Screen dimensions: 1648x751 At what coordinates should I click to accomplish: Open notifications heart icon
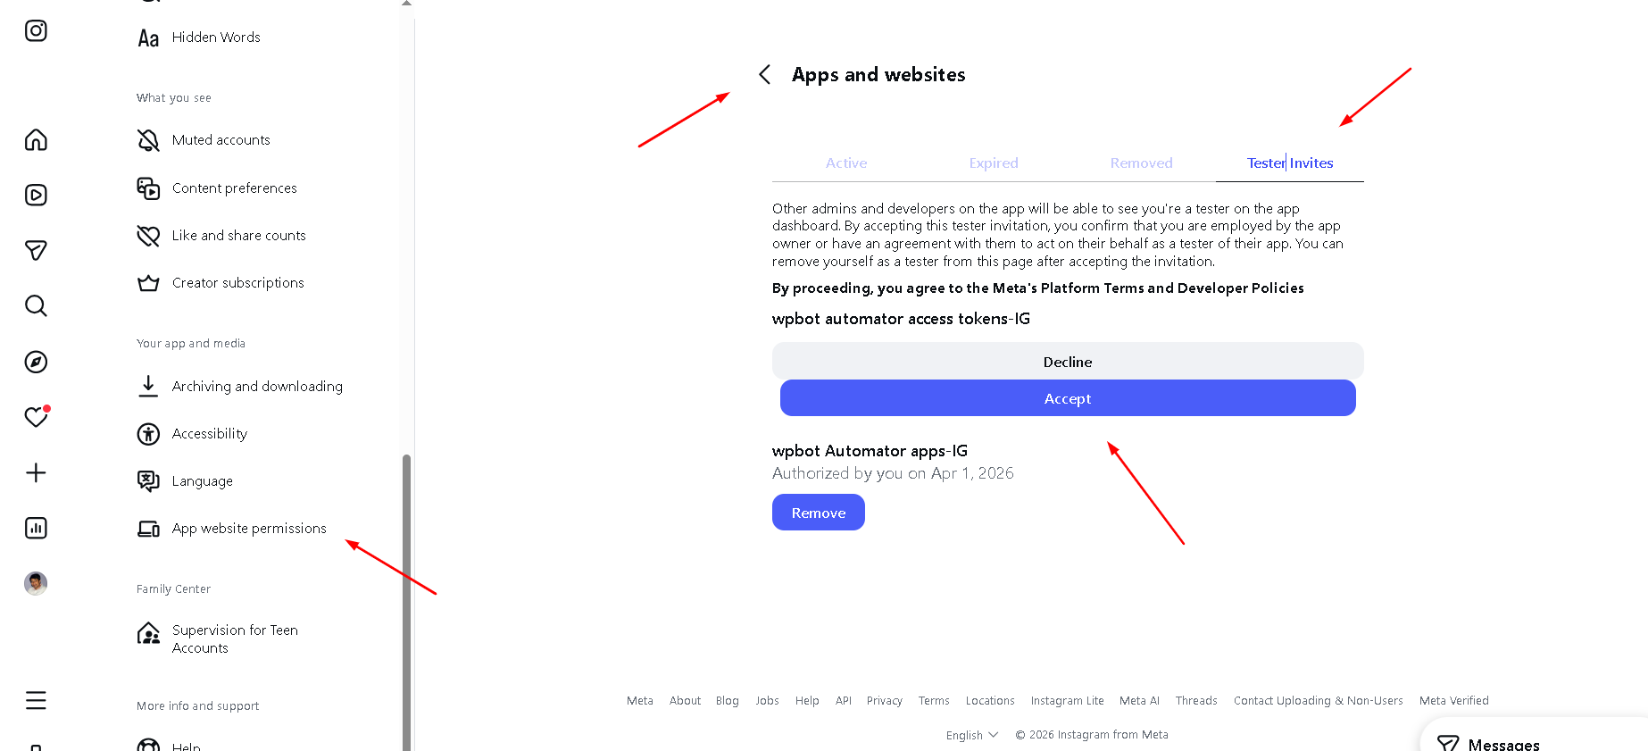[x=36, y=417]
